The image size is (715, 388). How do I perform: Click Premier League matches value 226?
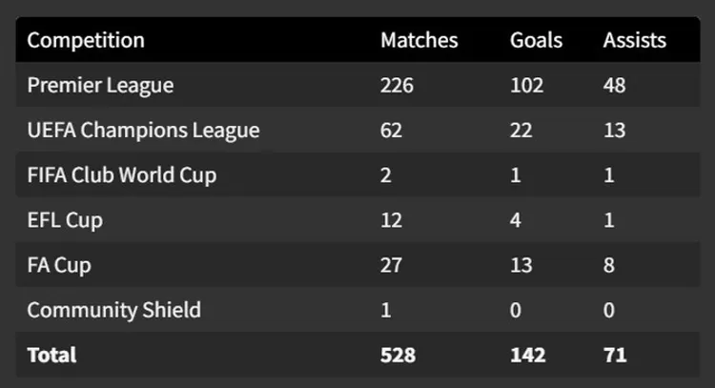398,85
